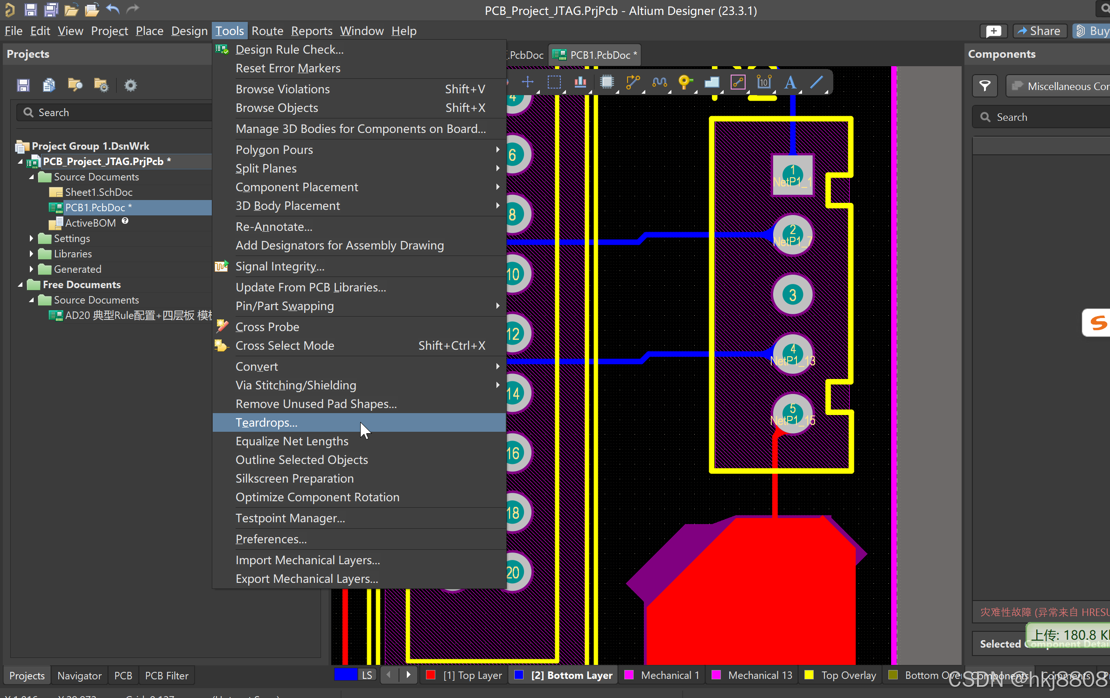Select the Mechanical 13 layer tab

(x=760, y=675)
